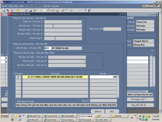Open the phuong folder taskbar item
The height and width of the screenshot is (122, 162).
click(x=120, y=116)
